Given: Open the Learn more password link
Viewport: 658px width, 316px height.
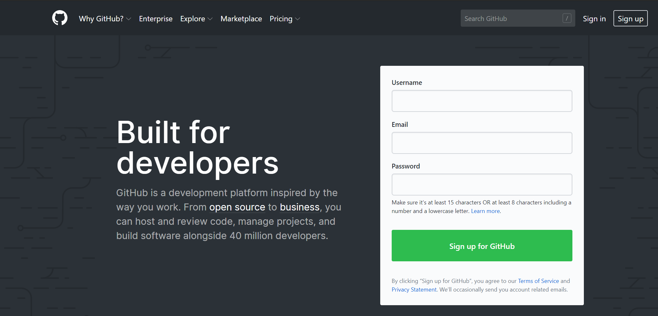Looking at the screenshot, I should click(485, 211).
